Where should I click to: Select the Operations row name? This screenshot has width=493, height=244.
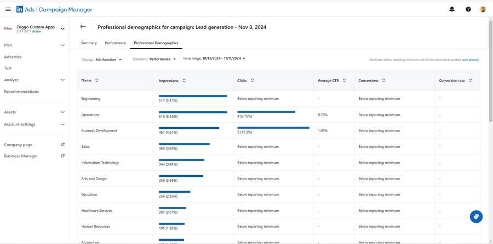click(x=90, y=115)
